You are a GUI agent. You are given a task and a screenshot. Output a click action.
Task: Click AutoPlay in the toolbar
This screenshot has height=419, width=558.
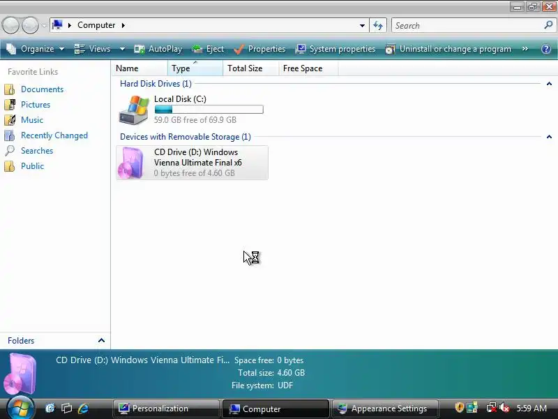pos(158,49)
